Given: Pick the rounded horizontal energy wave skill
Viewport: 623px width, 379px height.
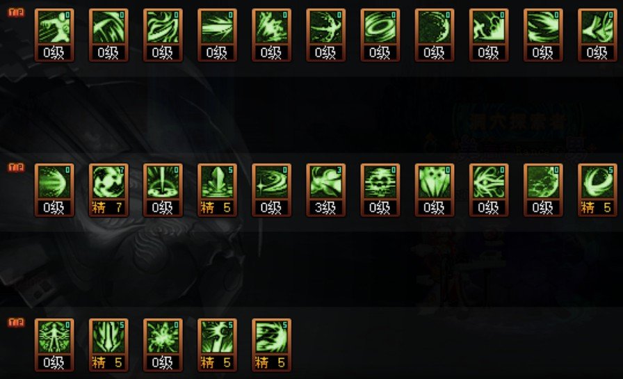Looking at the screenshot, I should point(54,190).
